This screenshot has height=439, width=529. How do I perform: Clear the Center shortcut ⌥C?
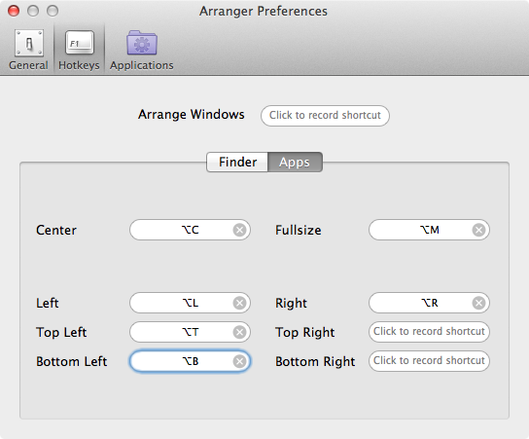[239, 230]
